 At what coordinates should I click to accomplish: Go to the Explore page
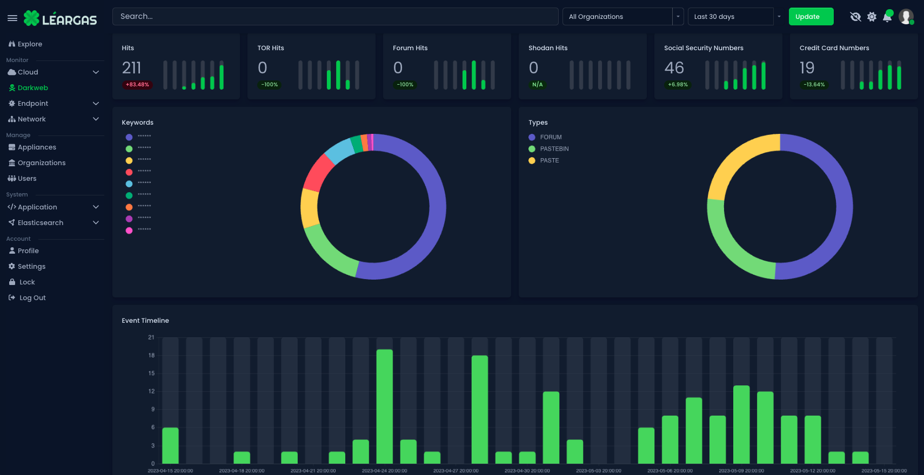coord(30,44)
